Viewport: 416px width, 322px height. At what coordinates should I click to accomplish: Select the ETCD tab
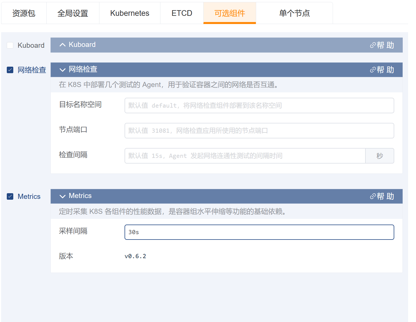point(182,13)
